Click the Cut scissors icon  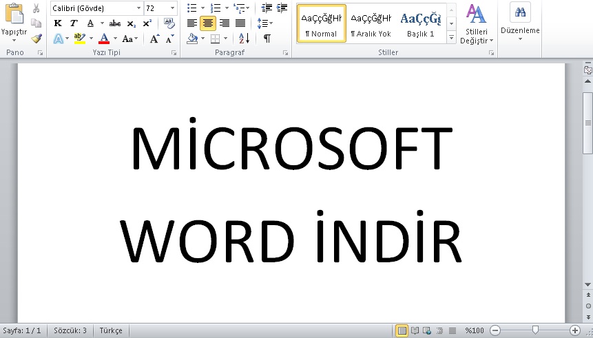click(37, 8)
